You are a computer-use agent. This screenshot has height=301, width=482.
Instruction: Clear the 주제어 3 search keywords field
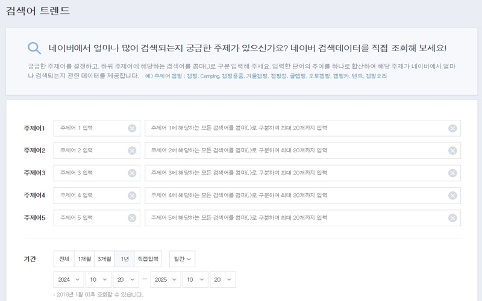[x=452, y=173]
